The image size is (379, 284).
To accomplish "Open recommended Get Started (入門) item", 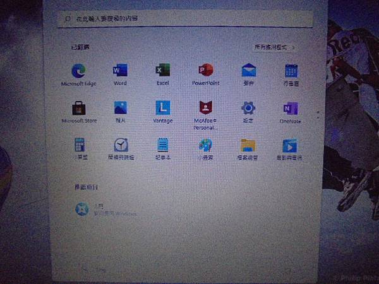I will (x=105, y=209).
